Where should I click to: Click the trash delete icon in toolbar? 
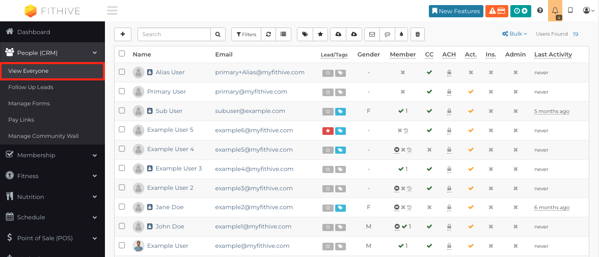(418, 34)
